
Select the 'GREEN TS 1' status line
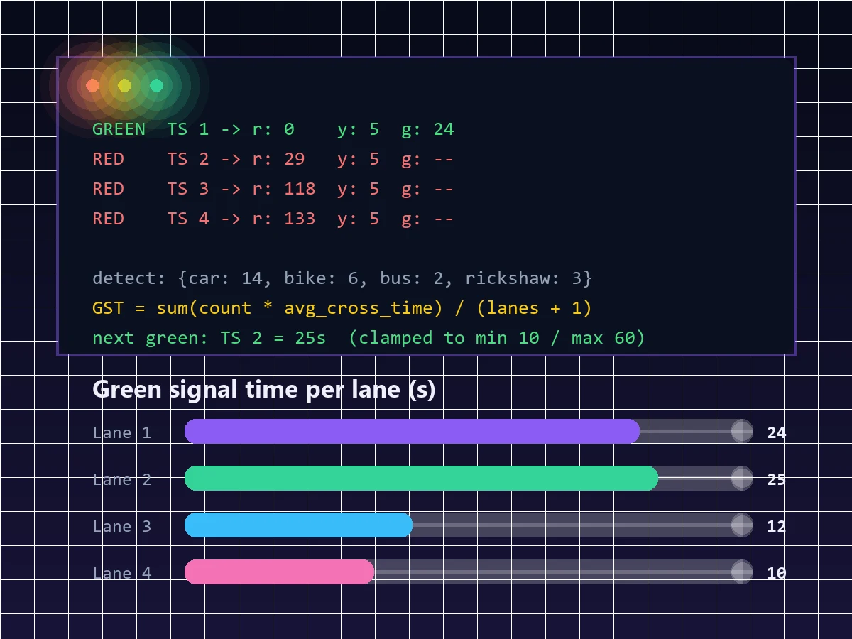point(273,129)
